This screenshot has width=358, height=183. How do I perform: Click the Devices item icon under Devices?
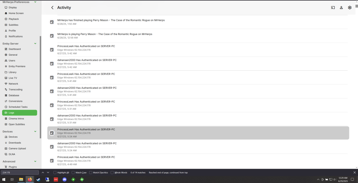coord(6,137)
